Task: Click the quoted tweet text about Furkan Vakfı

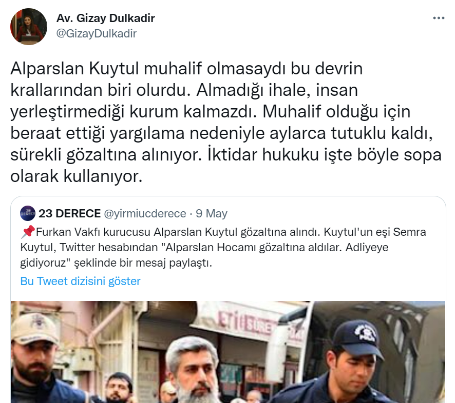Action: point(223,248)
